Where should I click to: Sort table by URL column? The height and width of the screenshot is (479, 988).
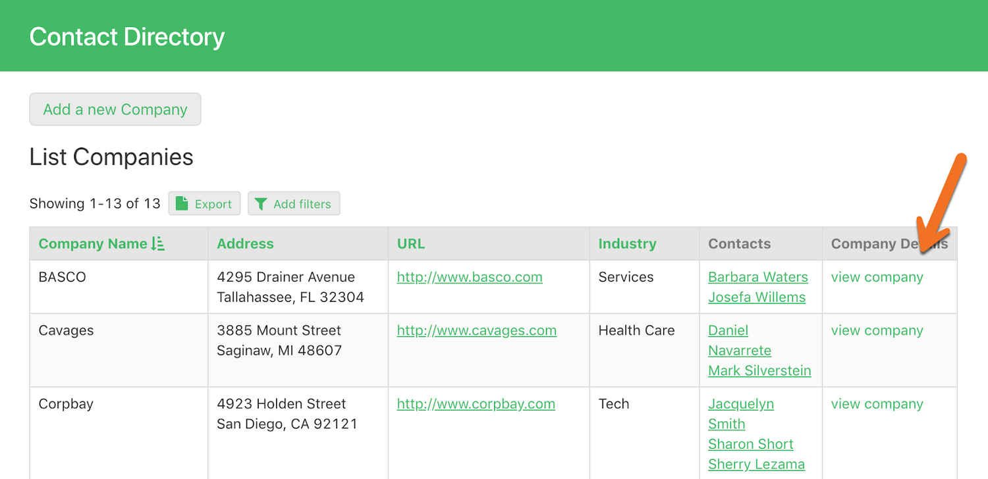[411, 243]
